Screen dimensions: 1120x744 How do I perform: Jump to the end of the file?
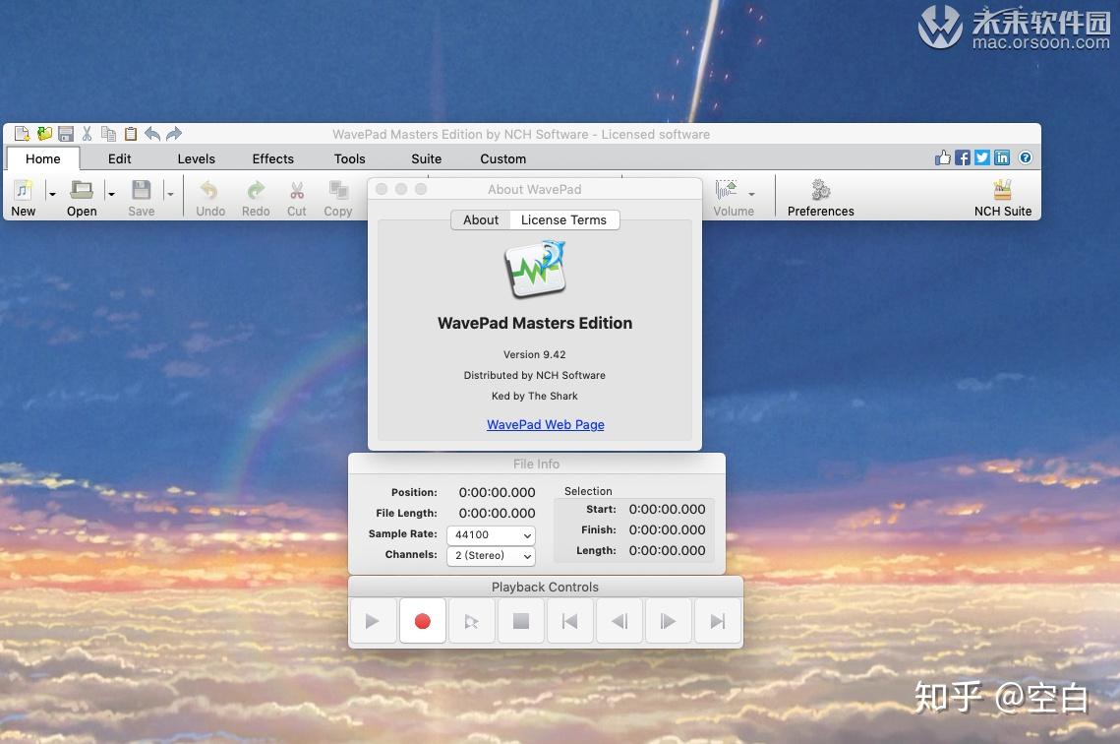pyautogui.click(x=717, y=621)
